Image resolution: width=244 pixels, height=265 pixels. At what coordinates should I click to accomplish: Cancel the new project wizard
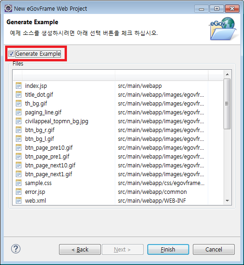pos(214,249)
